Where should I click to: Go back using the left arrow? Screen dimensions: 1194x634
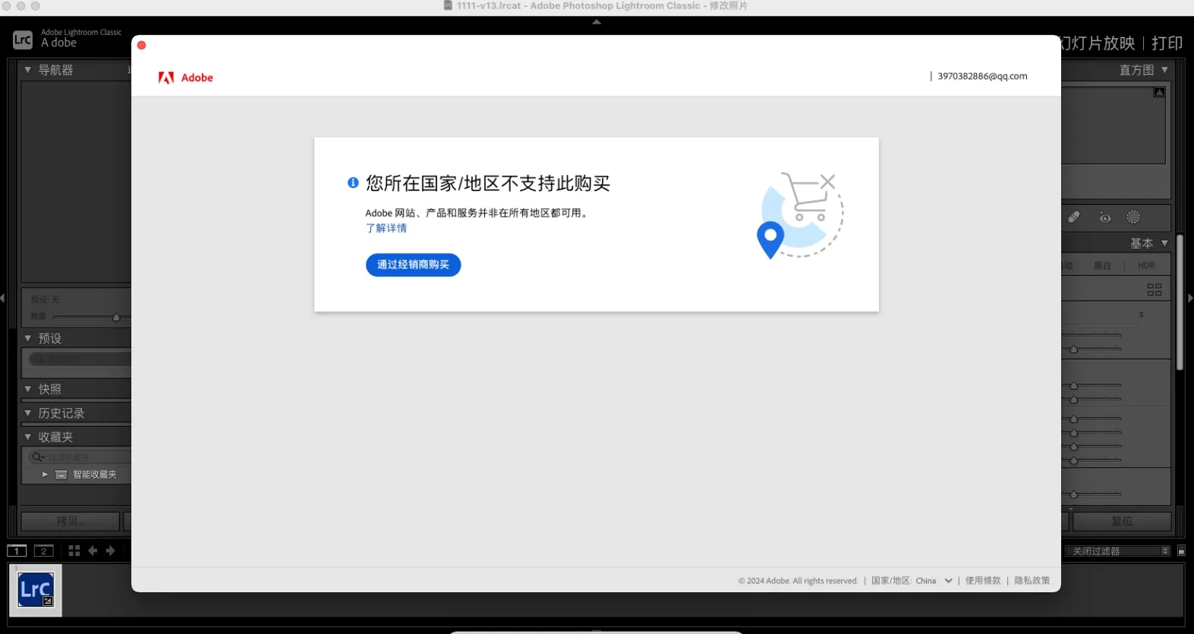click(x=93, y=551)
